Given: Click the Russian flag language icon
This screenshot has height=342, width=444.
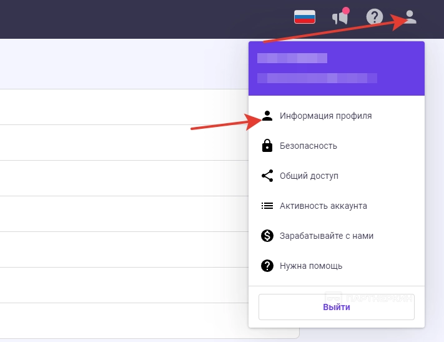Looking at the screenshot, I should pos(305,17).
